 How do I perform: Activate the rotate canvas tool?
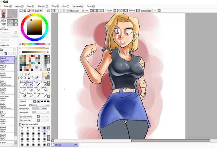pyautogui.click(x=29, y=78)
